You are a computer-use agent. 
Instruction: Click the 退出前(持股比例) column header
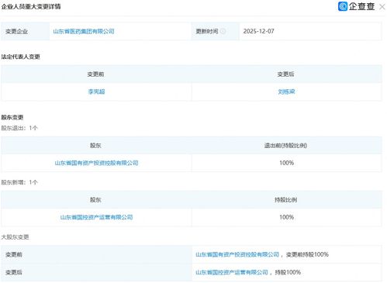tap(285, 146)
